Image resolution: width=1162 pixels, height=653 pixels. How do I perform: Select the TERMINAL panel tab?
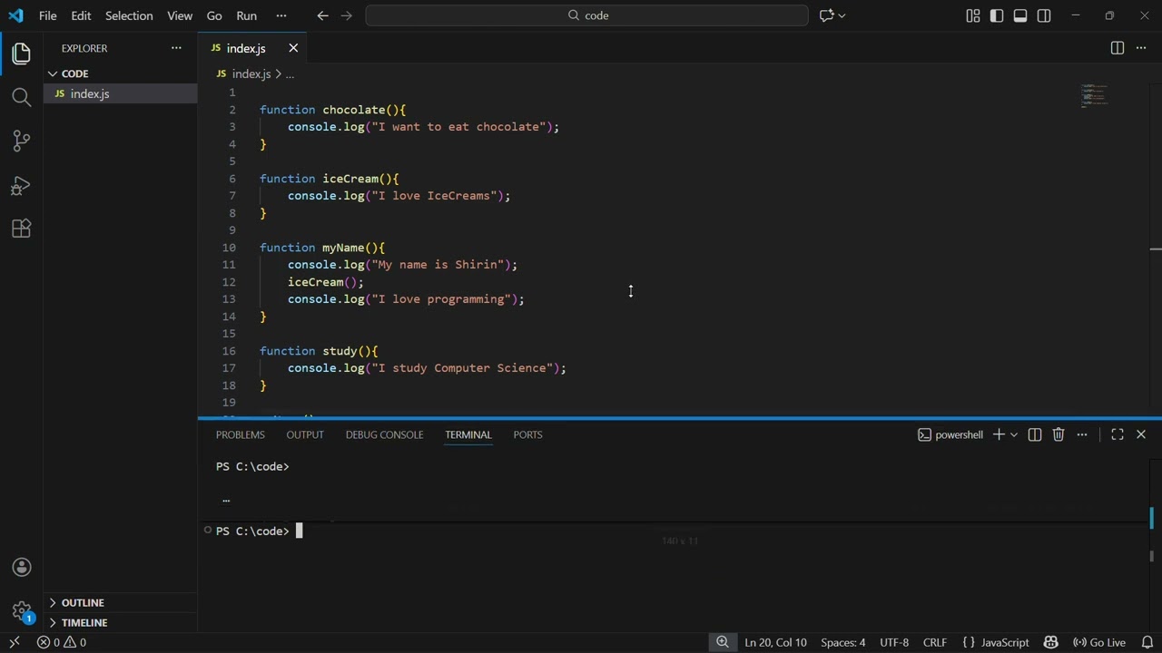point(468,434)
